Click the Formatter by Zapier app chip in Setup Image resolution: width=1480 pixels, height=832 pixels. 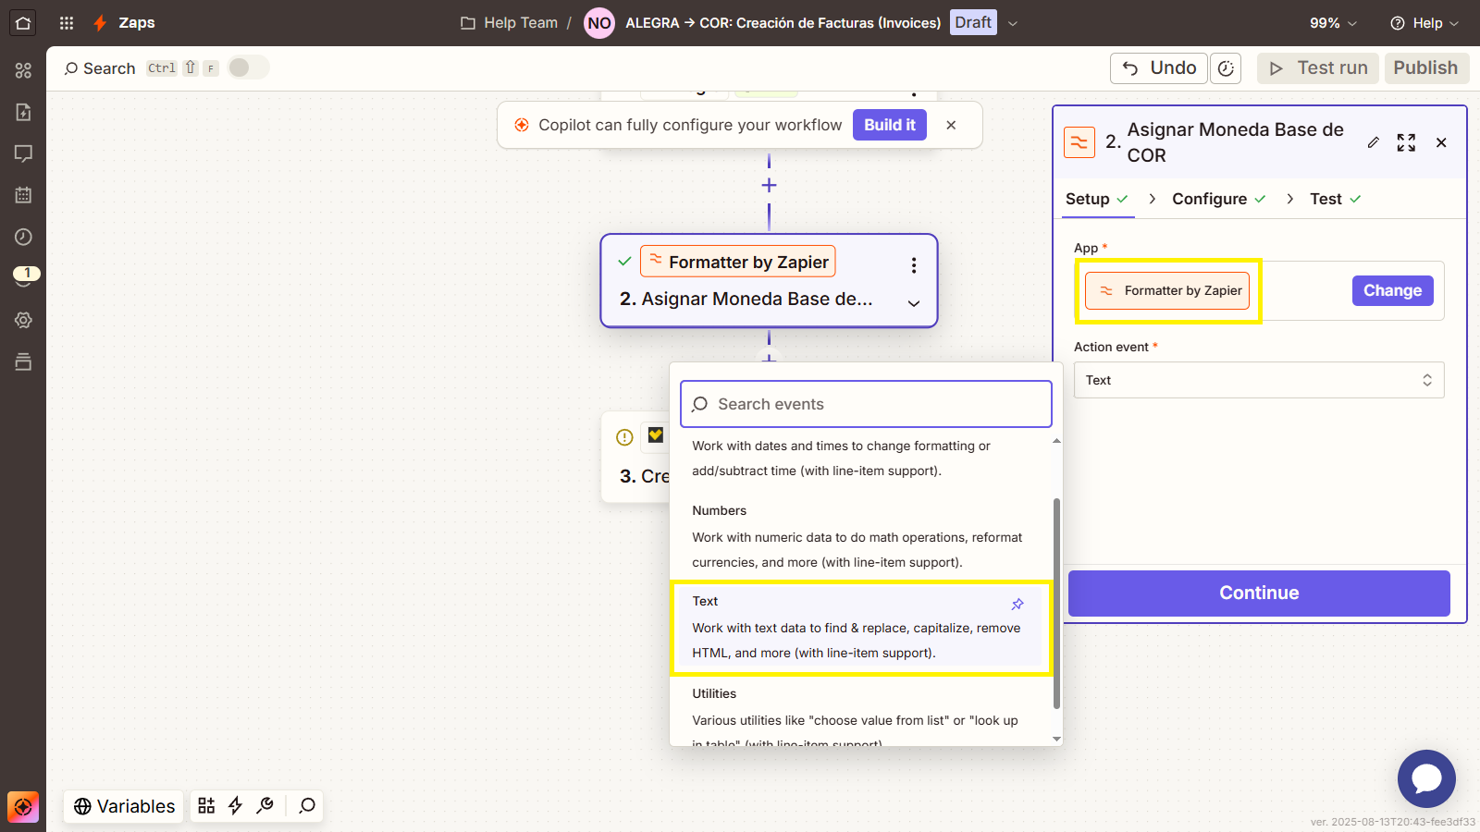click(1167, 290)
